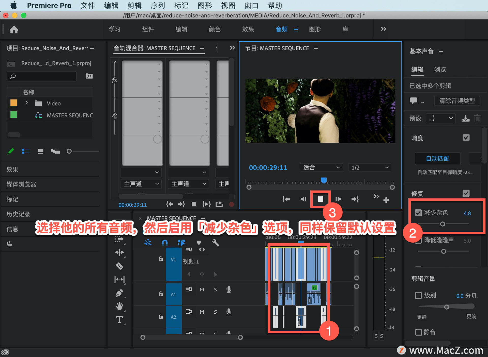Viewport: 488px width, 357px height.
Task: Toggle lock on track A1
Action: pos(161,294)
